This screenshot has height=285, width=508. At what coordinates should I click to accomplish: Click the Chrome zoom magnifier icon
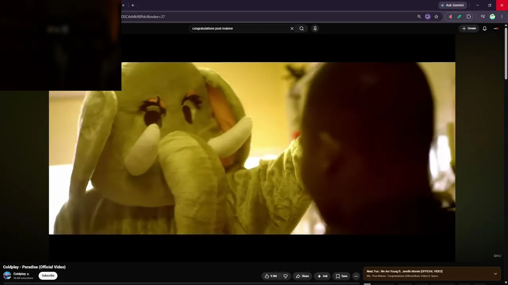pos(419,17)
